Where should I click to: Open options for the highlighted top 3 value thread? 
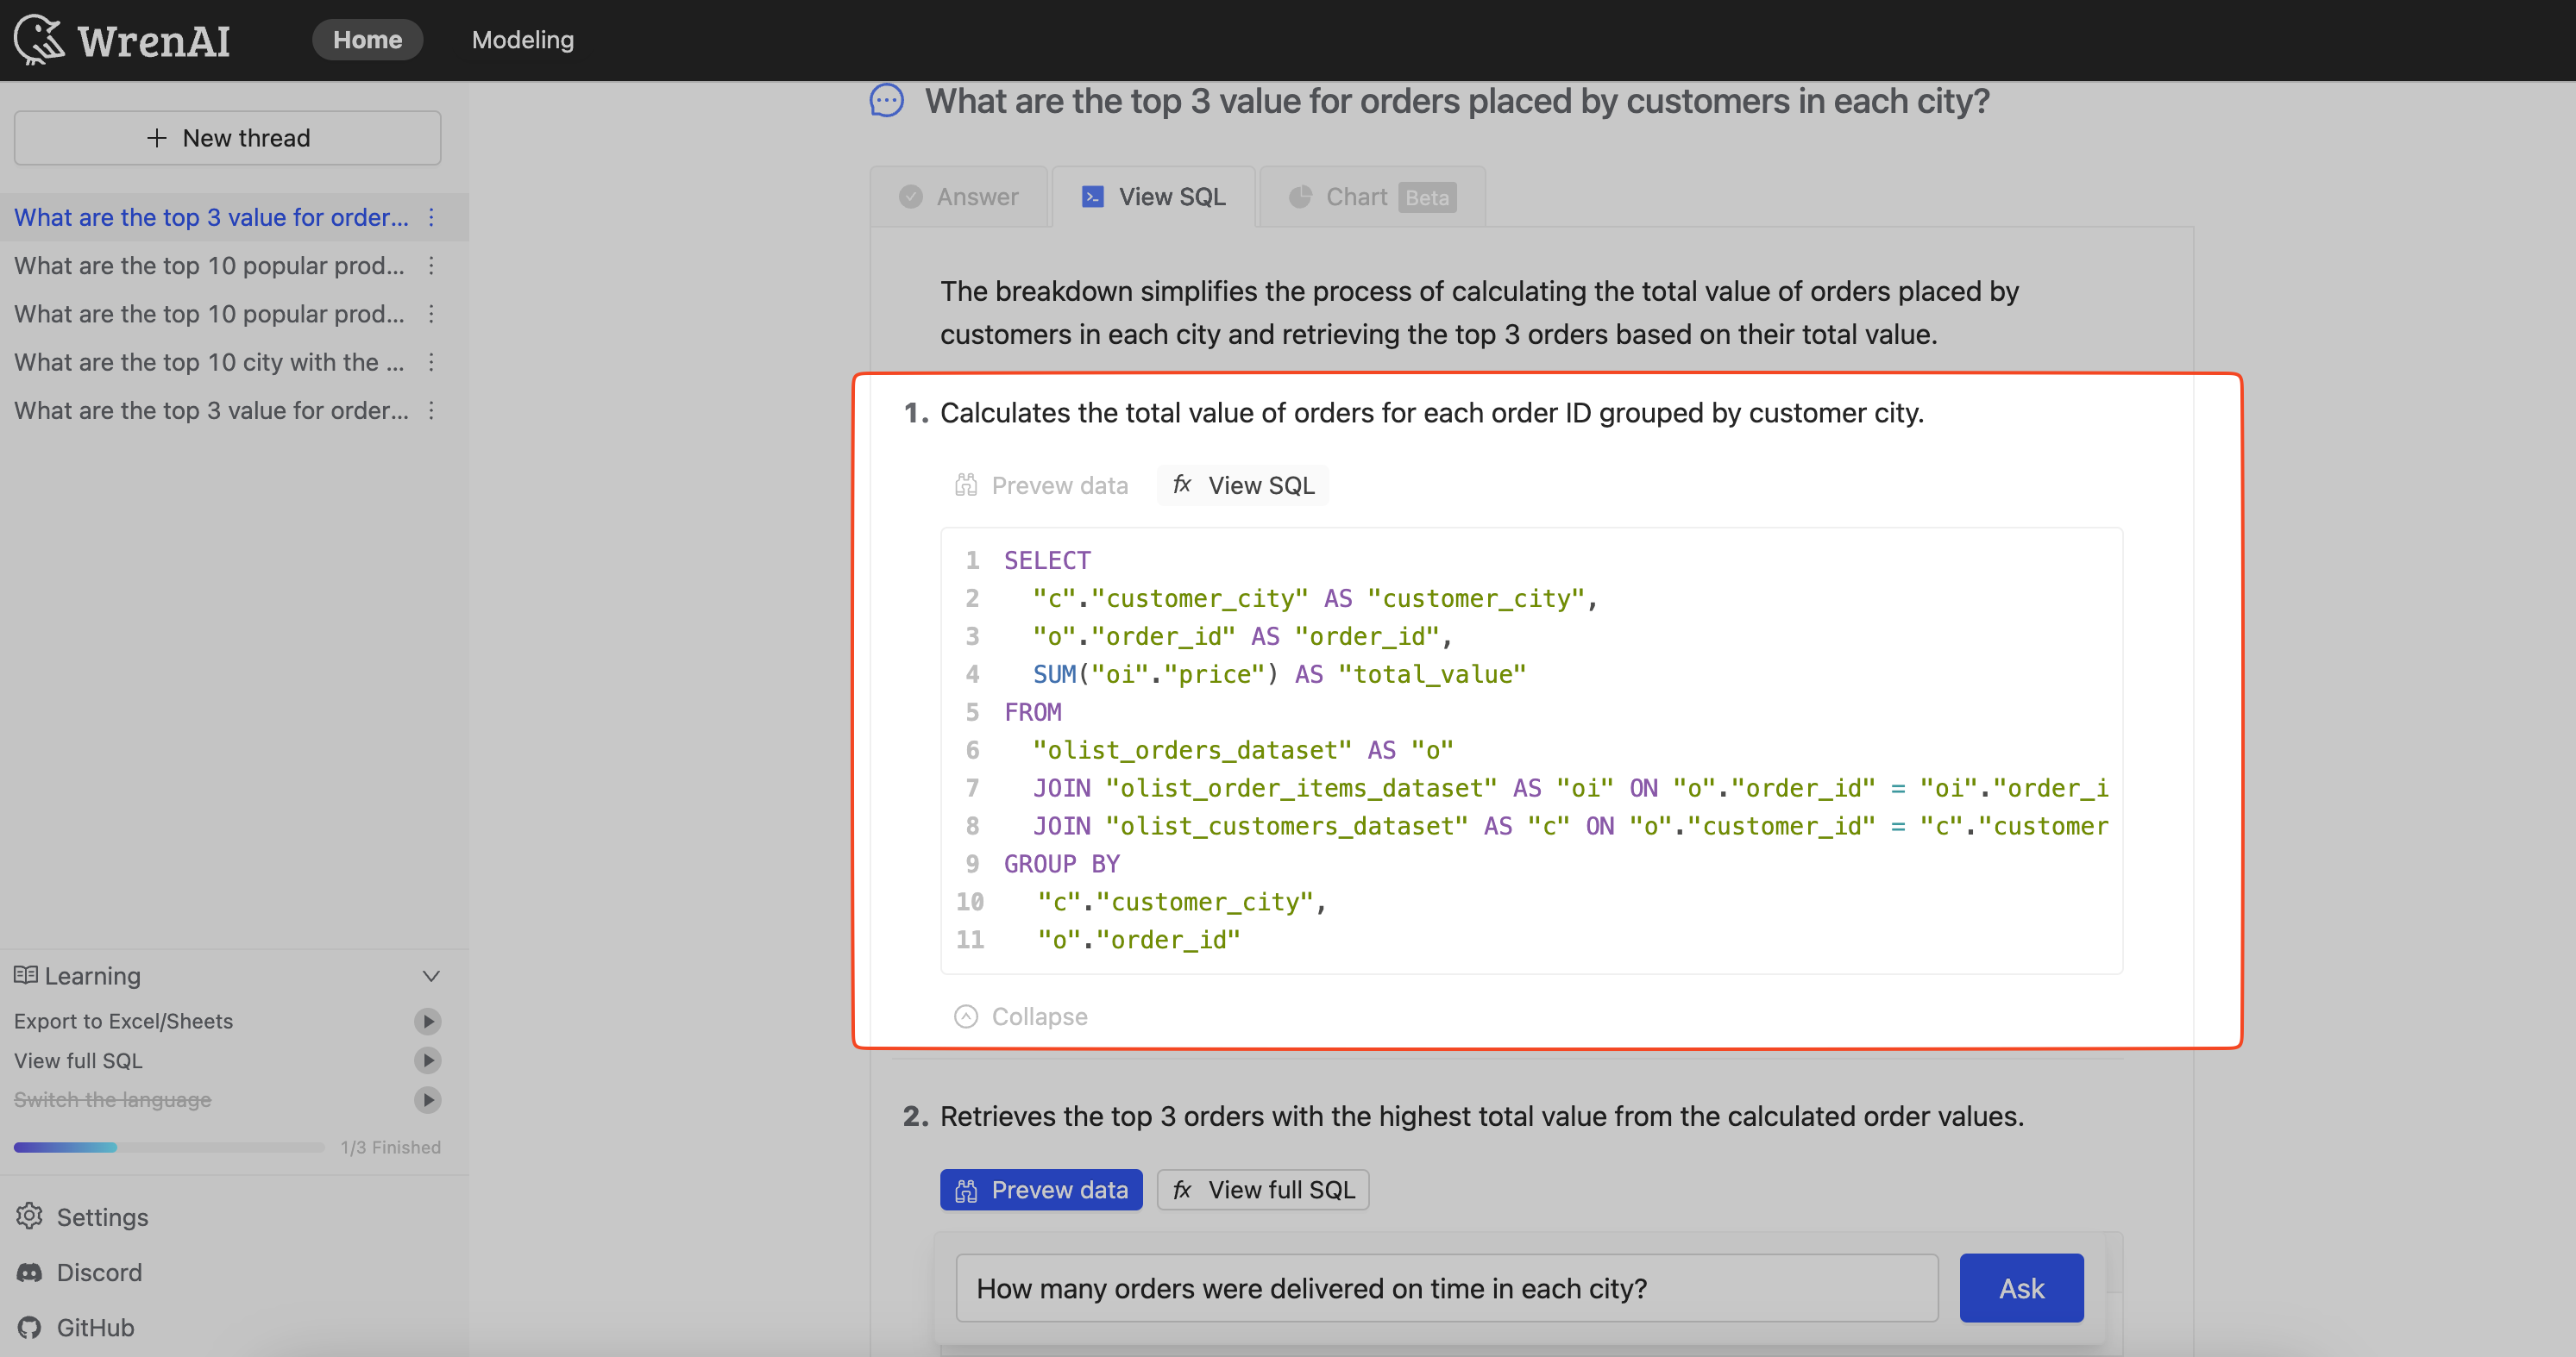(x=431, y=217)
